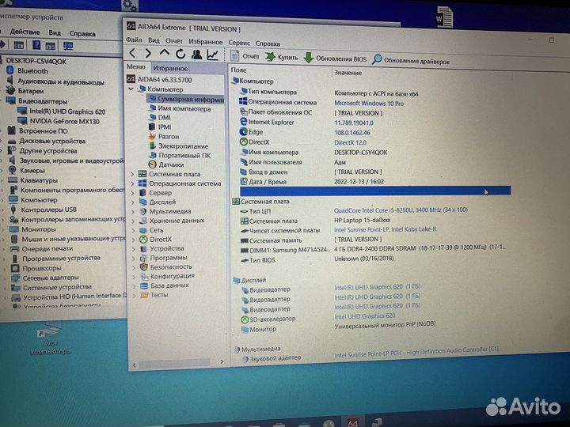Viewport: 570px width, 427px height.
Task: Go back with AIDA64 back arrow
Action: click(x=133, y=53)
